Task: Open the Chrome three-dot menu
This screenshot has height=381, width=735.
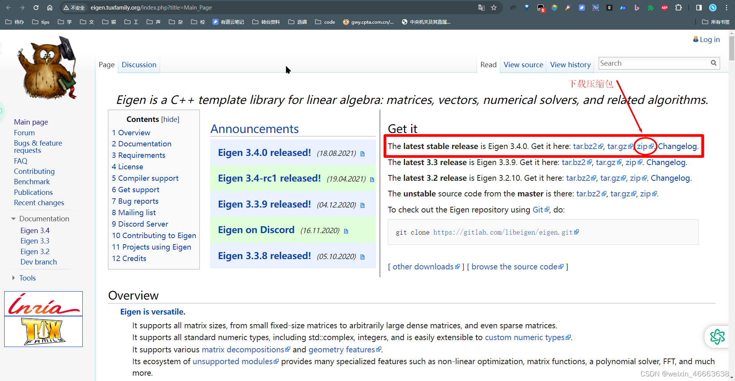Action: pyautogui.click(x=727, y=8)
